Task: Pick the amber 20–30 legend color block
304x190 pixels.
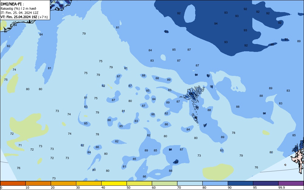Action: (x=64, y=183)
